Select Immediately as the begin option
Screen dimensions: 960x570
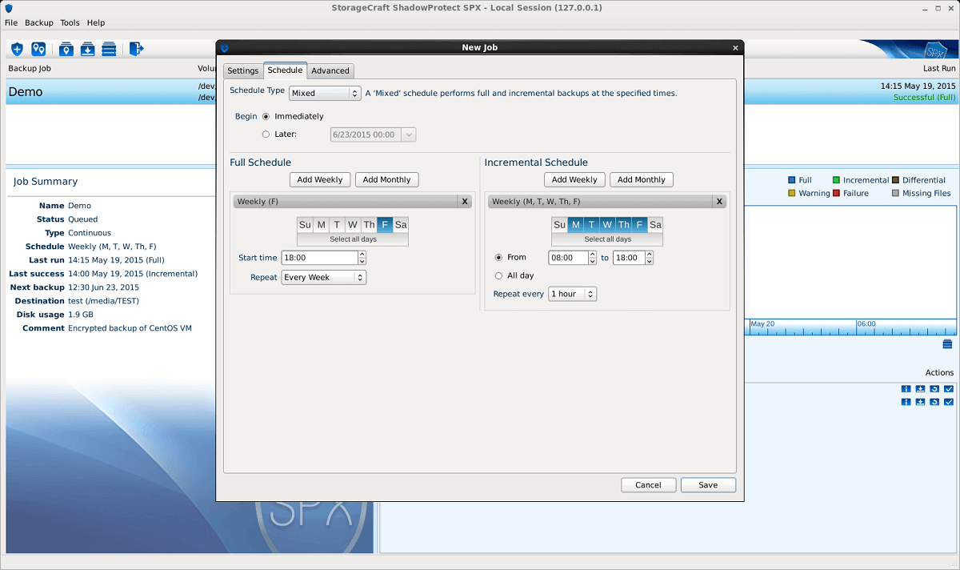click(x=266, y=117)
